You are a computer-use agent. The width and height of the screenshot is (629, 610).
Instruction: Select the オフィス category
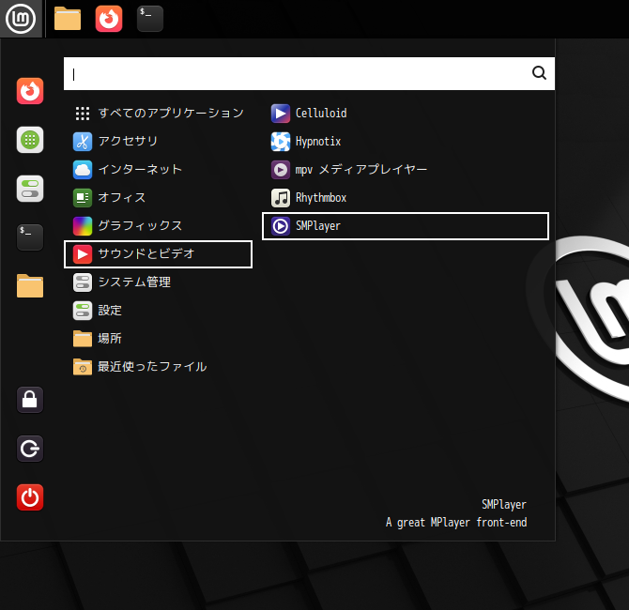click(x=158, y=198)
